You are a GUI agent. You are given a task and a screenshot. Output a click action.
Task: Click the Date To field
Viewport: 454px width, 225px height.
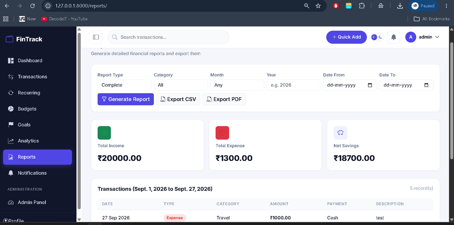[x=406, y=85]
